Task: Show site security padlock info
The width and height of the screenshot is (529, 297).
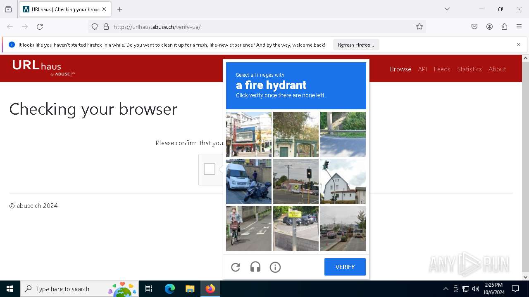Action: point(106,27)
